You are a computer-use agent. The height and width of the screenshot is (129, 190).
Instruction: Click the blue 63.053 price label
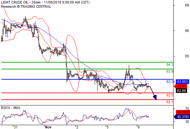pyautogui.click(x=182, y=82)
